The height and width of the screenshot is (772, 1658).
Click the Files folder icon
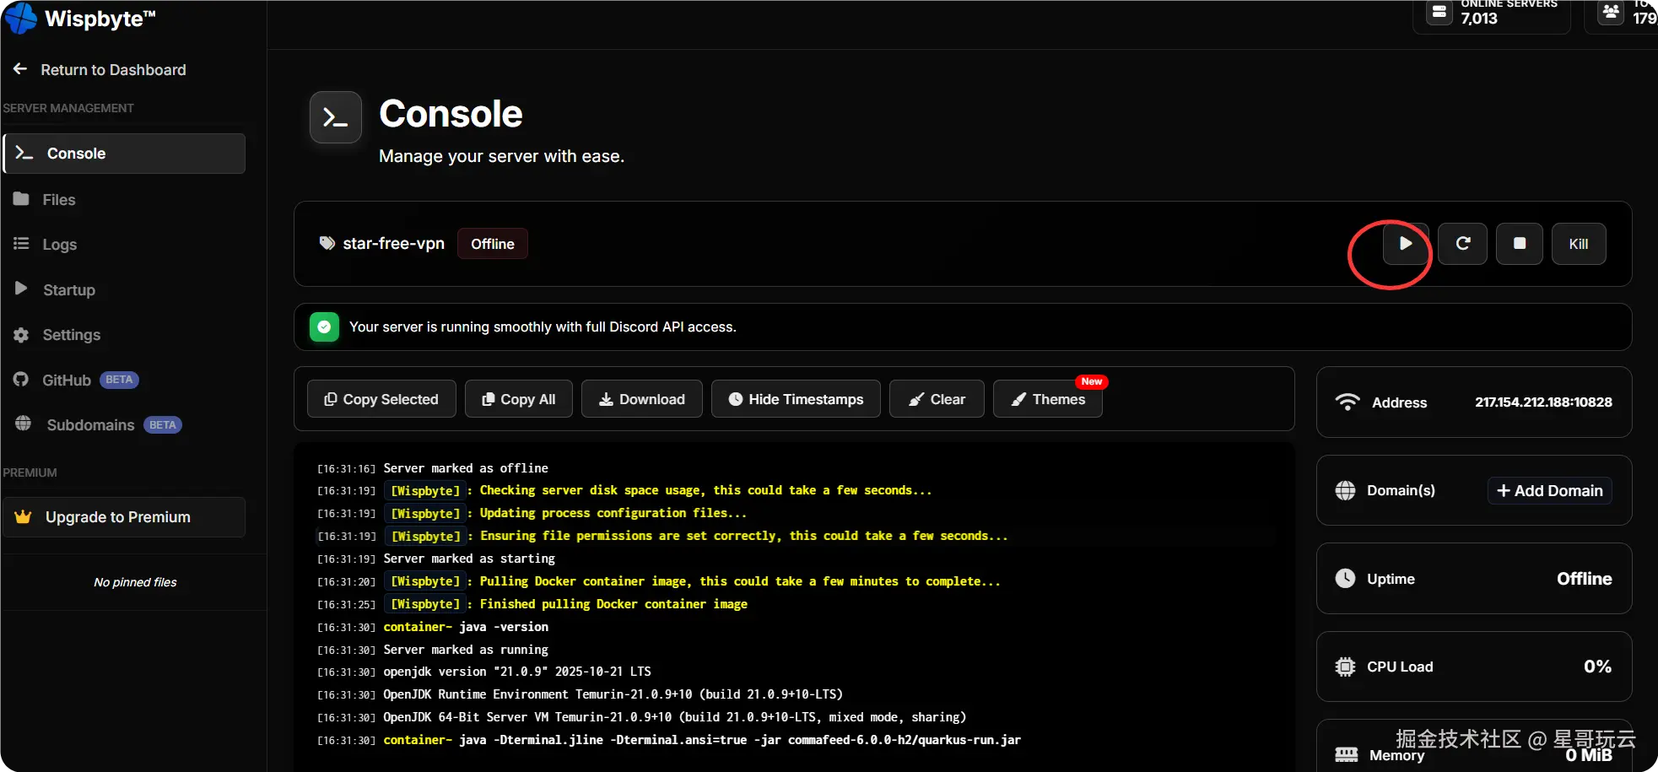[21, 199]
